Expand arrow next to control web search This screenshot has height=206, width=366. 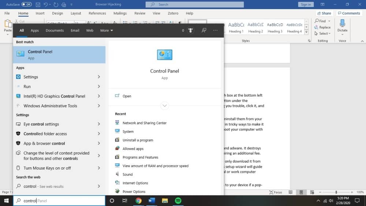pos(99,186)
